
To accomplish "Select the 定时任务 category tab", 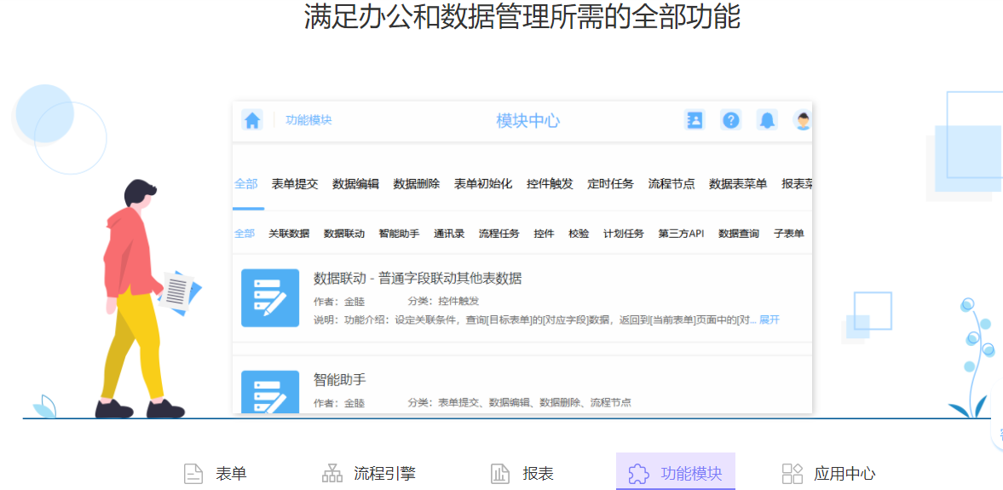I will (x=610, y=183).
